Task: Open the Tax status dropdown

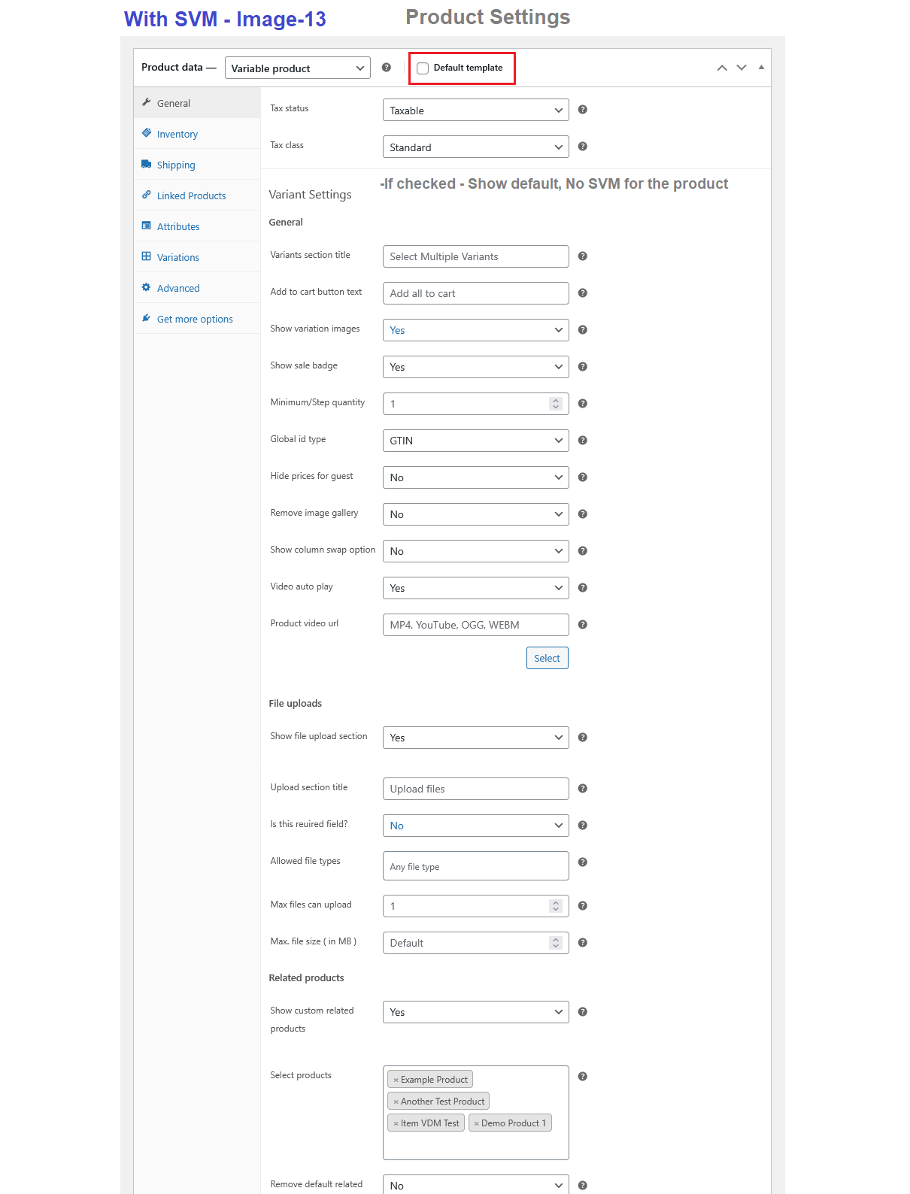Action: coord(475,111)
